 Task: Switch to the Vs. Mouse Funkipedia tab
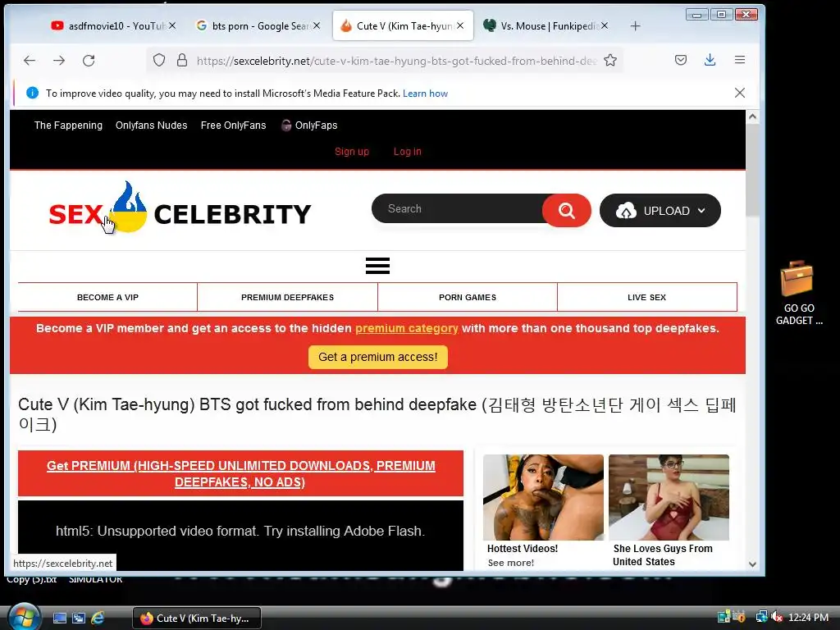(546, 25)
